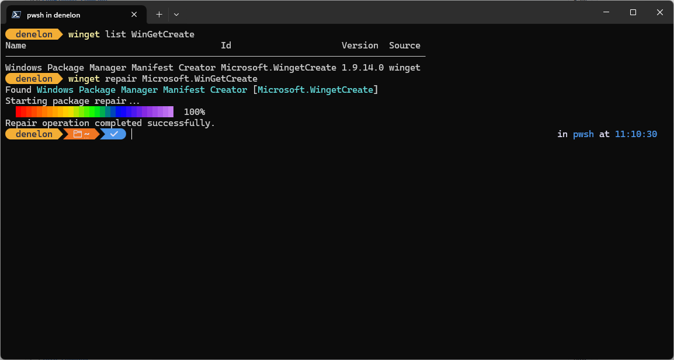This screenshot has height=360, width=674.
Task: Expand the new tab profile dropdown
Action: (x=176, y=15)
